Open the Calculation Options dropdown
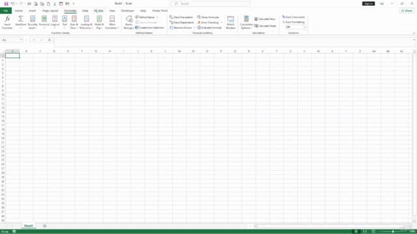This screenshot has width=417, height=234. [x=246, y=22]
